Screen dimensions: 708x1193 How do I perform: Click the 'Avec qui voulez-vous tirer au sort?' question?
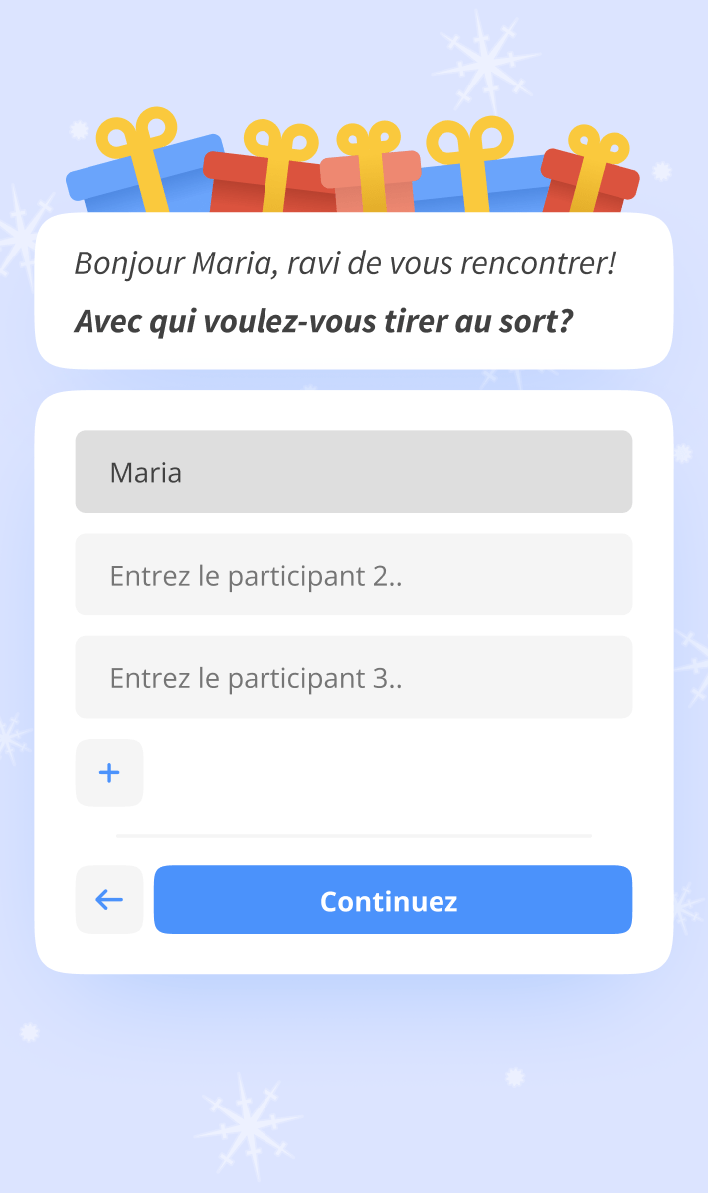[323, 321]
